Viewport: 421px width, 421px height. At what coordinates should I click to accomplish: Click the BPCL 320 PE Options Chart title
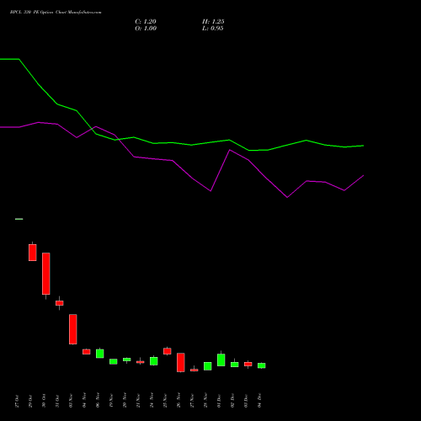[56, 13]
